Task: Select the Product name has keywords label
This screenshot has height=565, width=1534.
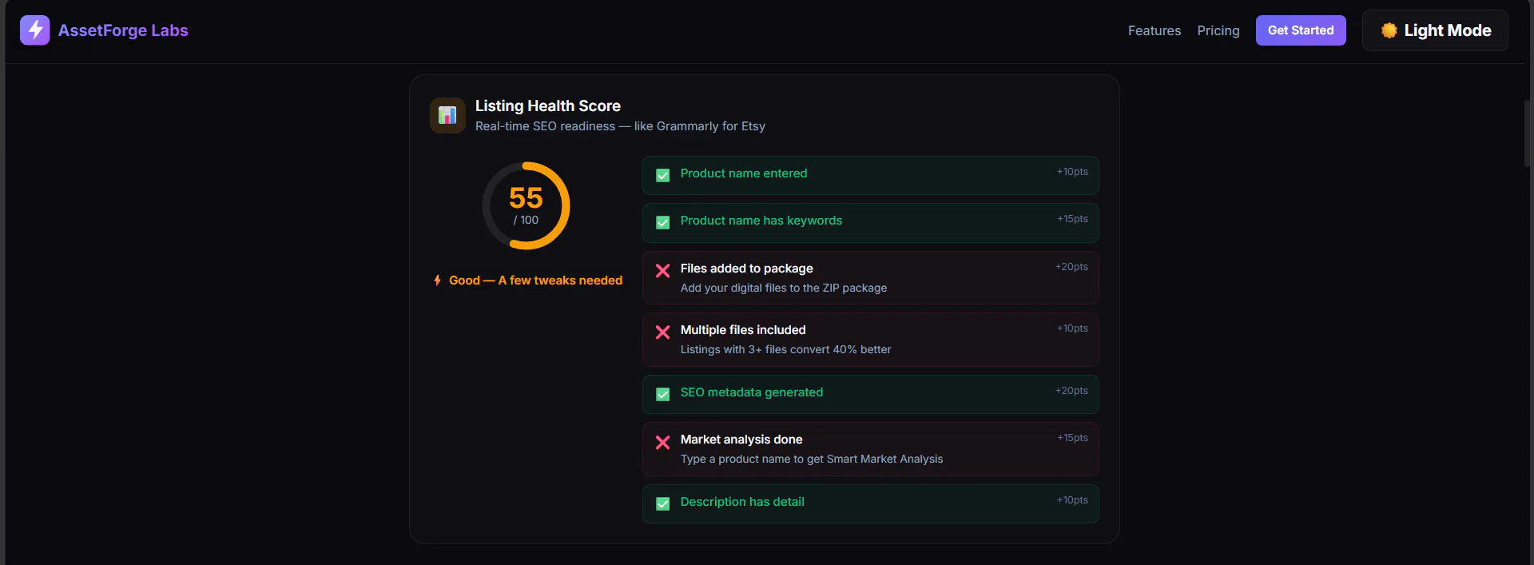Action: click(761, 221)
